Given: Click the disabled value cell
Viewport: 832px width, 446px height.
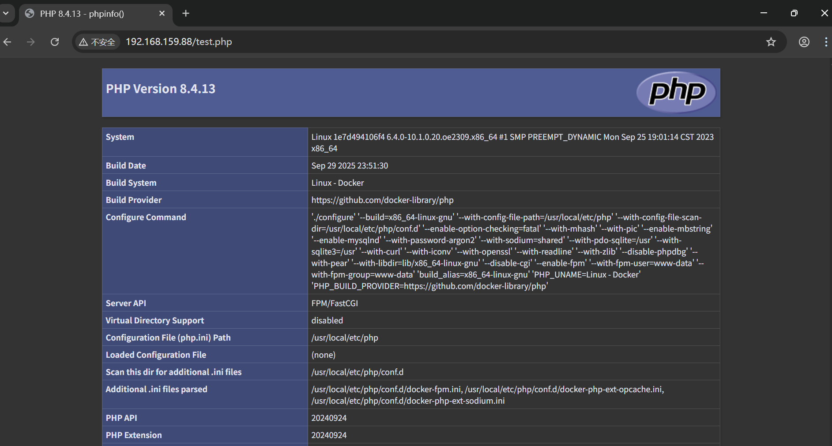Looking at the screenshot, I should [514, 320].
